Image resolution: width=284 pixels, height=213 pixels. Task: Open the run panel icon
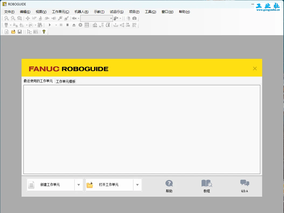click(x=87, y=25)
